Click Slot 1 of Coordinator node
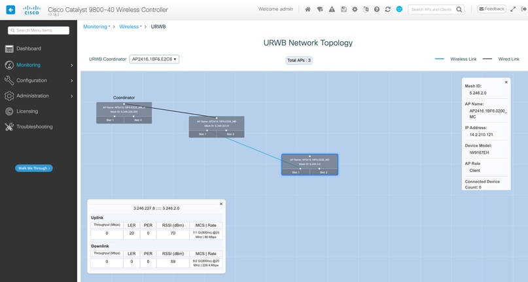 pyautogui.click(x=110, y=120)
